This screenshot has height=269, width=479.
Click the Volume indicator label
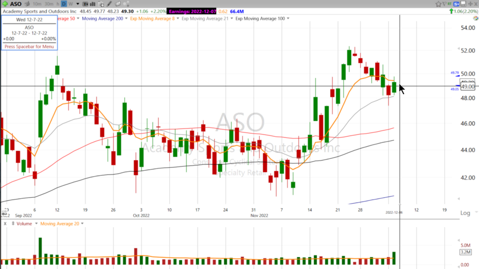[x=24, y=224]
